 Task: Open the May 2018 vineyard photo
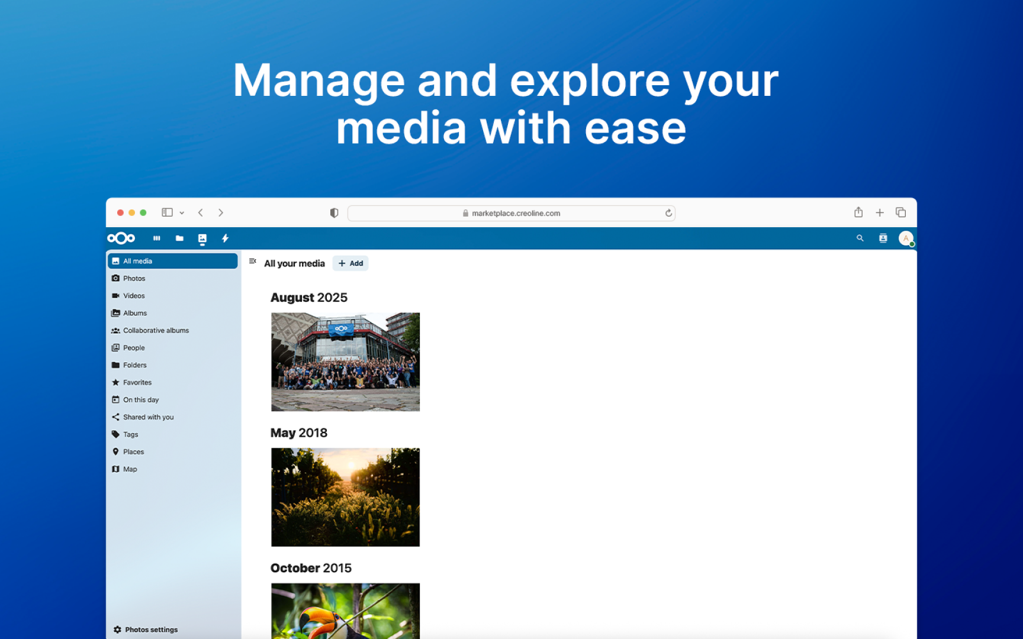346,497
